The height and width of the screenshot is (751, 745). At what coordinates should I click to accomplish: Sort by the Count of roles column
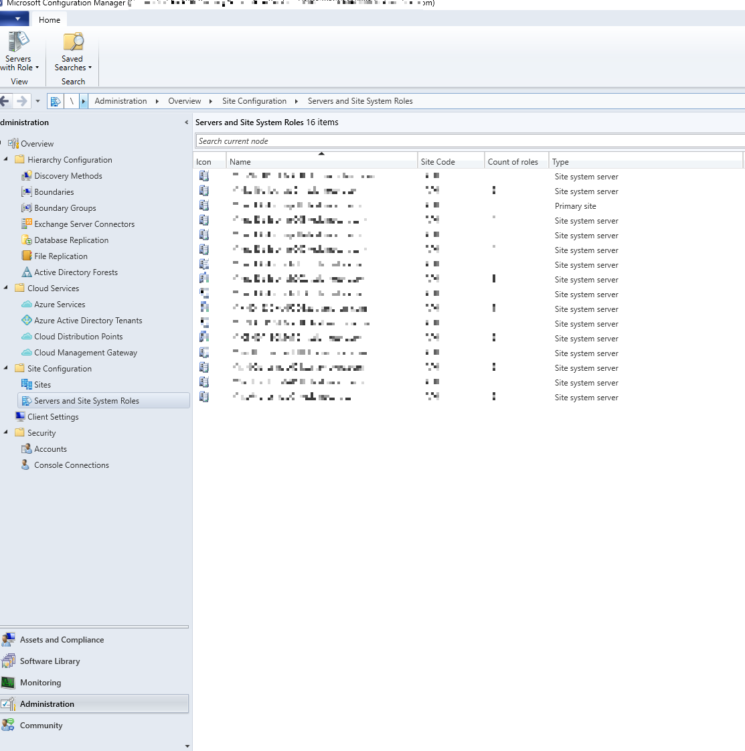[x=517, y=161]
